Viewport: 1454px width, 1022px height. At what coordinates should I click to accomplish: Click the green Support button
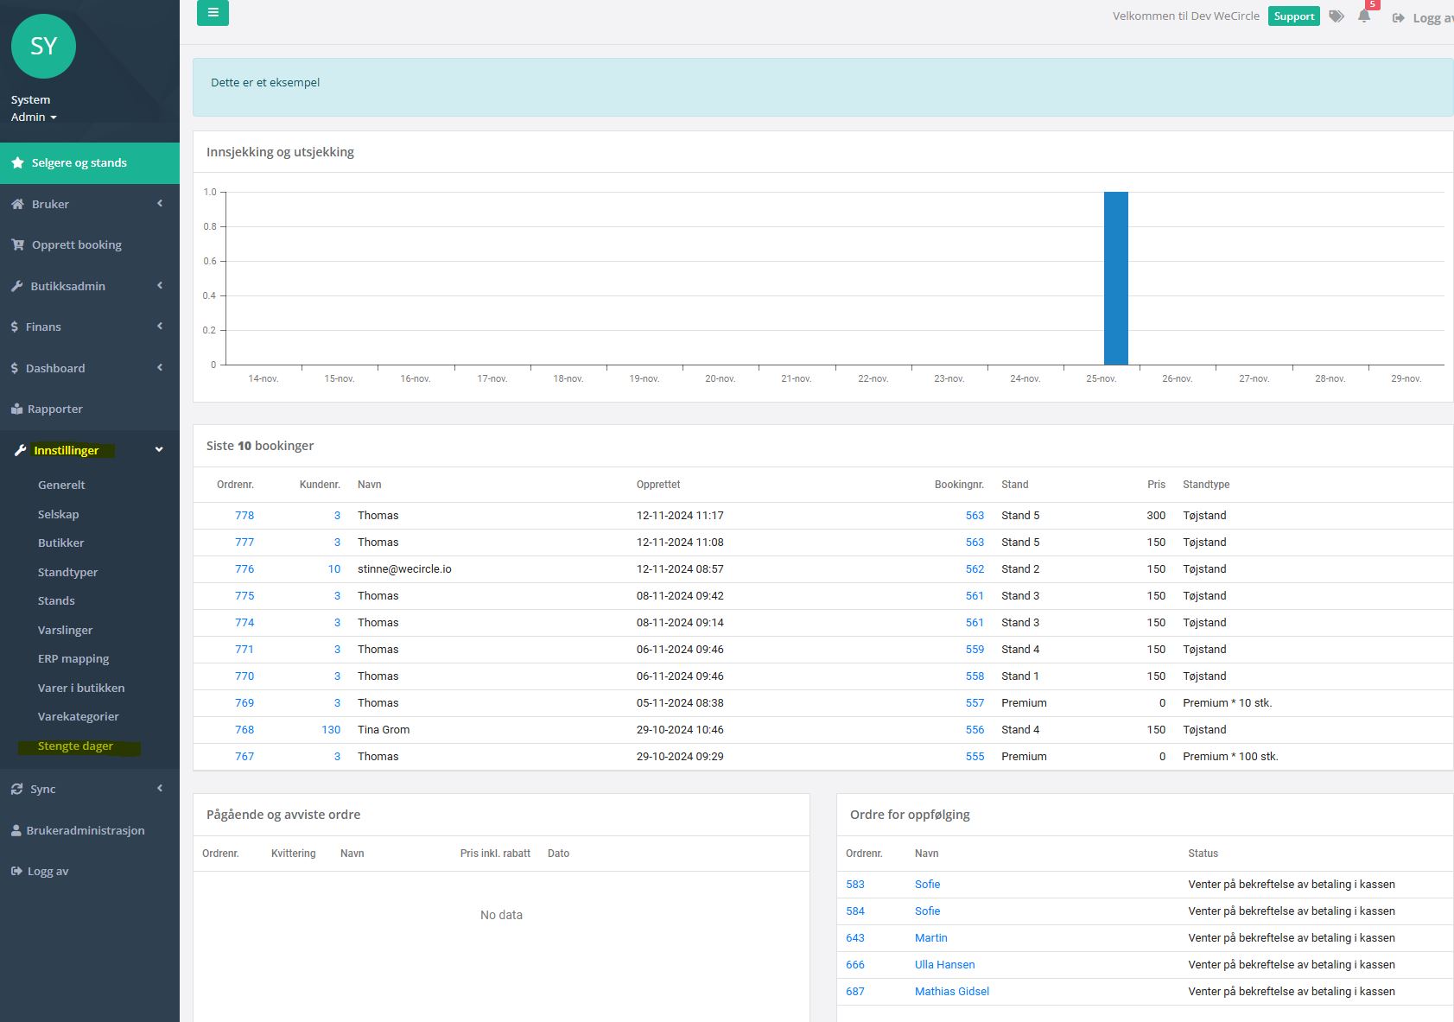click(x=1293, y=16)
